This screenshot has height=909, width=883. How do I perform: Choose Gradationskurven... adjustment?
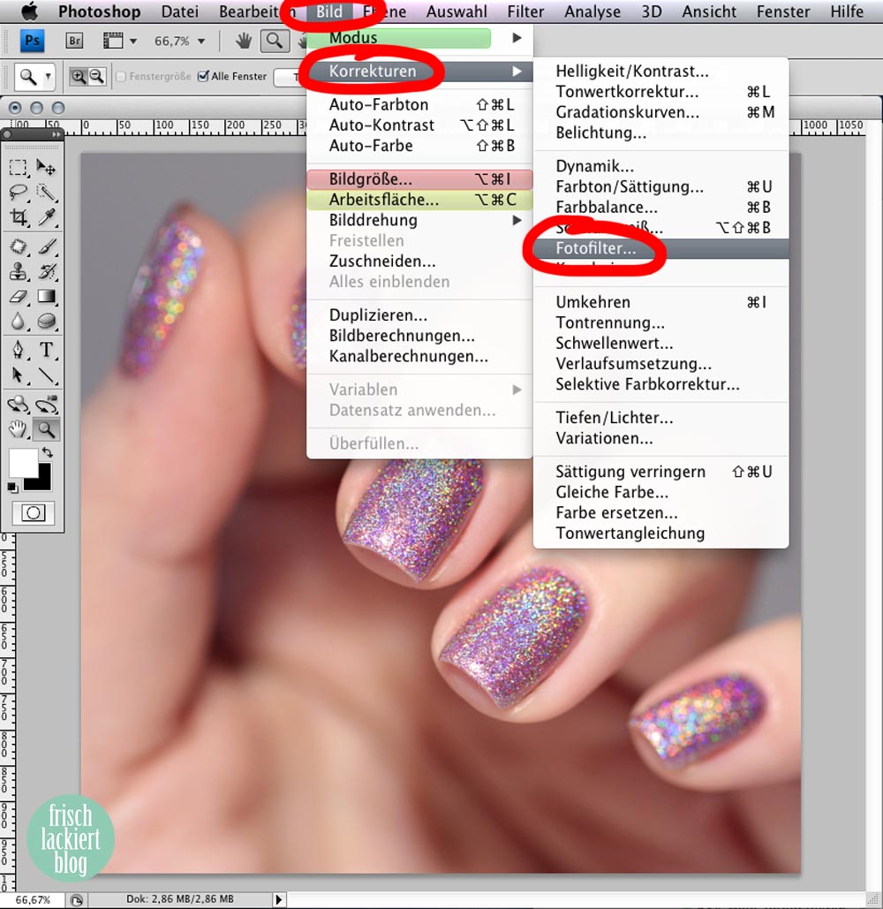point(660,112)
